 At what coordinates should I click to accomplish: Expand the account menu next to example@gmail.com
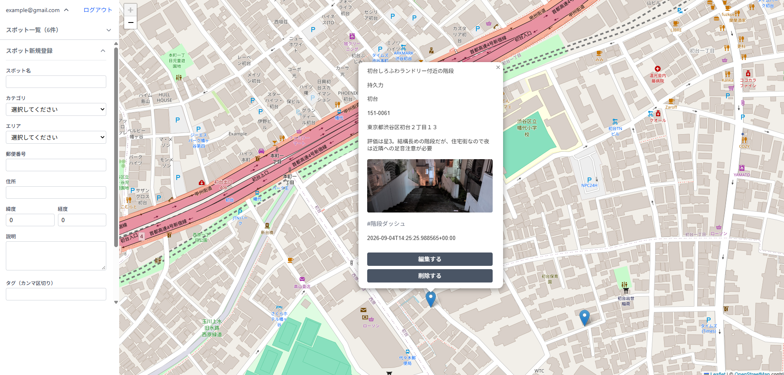[x=66, y=10]
